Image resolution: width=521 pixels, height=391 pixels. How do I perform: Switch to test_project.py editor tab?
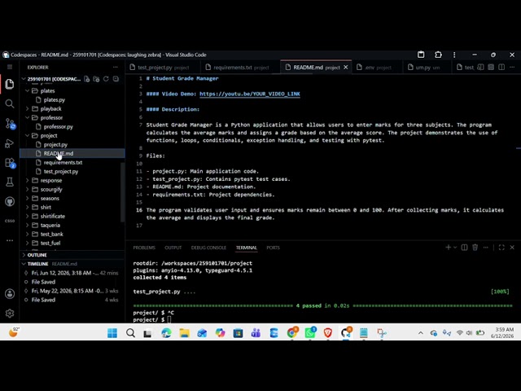click(x=163, y=68)
